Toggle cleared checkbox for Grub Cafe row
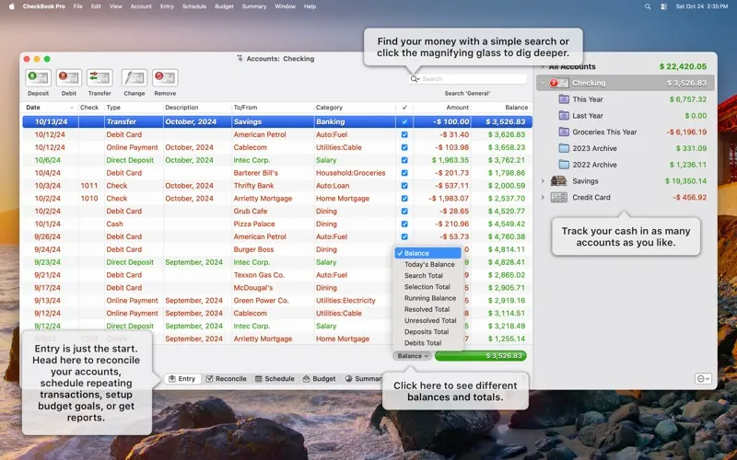 click(x=404, y=212)
